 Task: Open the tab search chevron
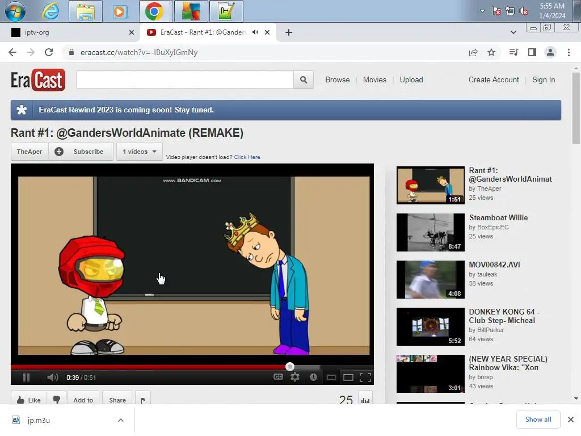(513, 32)
